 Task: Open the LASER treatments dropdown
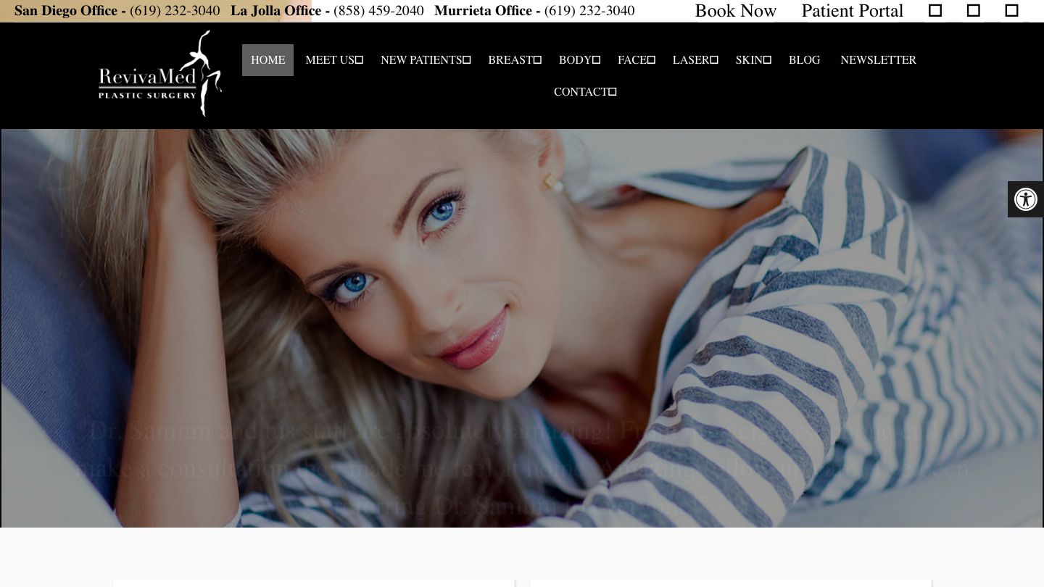click(x=695, y=60)
